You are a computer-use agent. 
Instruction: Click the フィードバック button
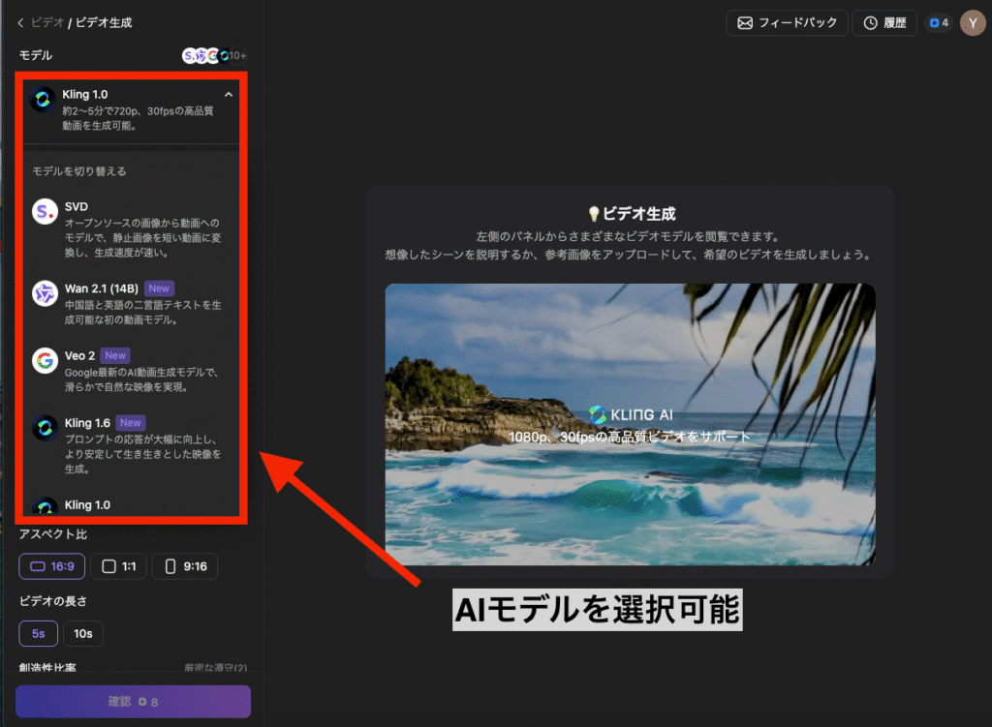click(787, 23)
